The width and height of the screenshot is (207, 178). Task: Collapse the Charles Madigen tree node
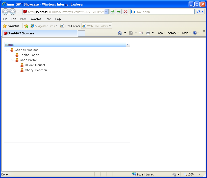coord(7,50)
